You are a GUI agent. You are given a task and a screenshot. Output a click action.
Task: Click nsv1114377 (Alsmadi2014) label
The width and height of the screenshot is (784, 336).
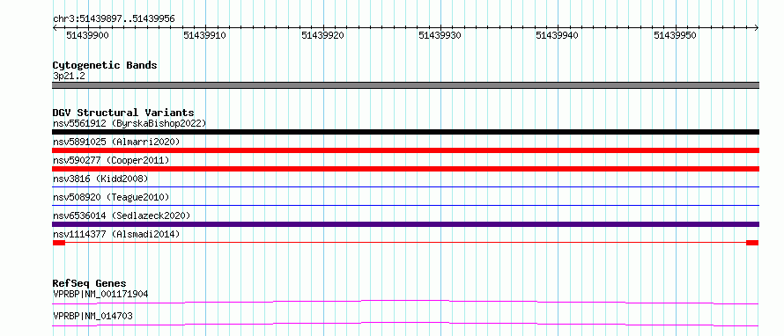click(x=116, y=234)
